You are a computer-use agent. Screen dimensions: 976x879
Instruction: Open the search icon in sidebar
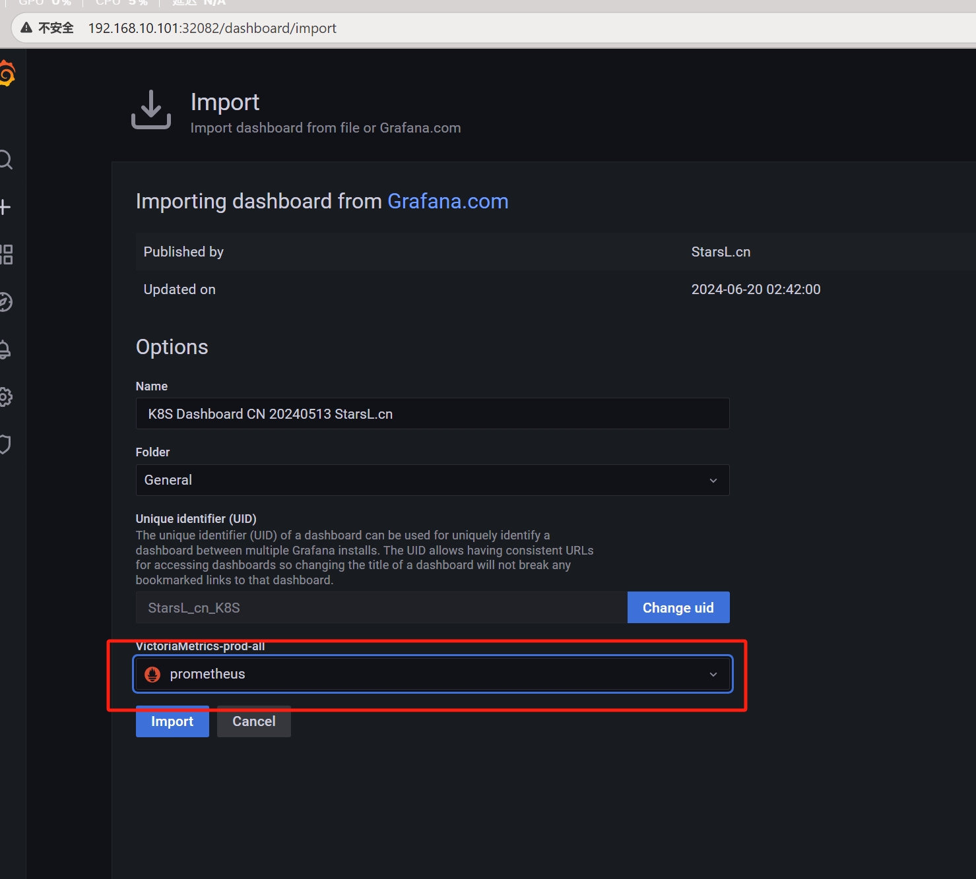tap(5, 160)
